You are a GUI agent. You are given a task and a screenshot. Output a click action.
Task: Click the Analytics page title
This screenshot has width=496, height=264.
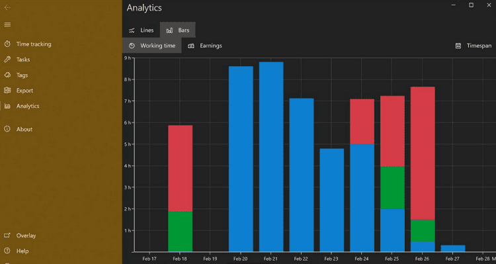pos(144,8)
